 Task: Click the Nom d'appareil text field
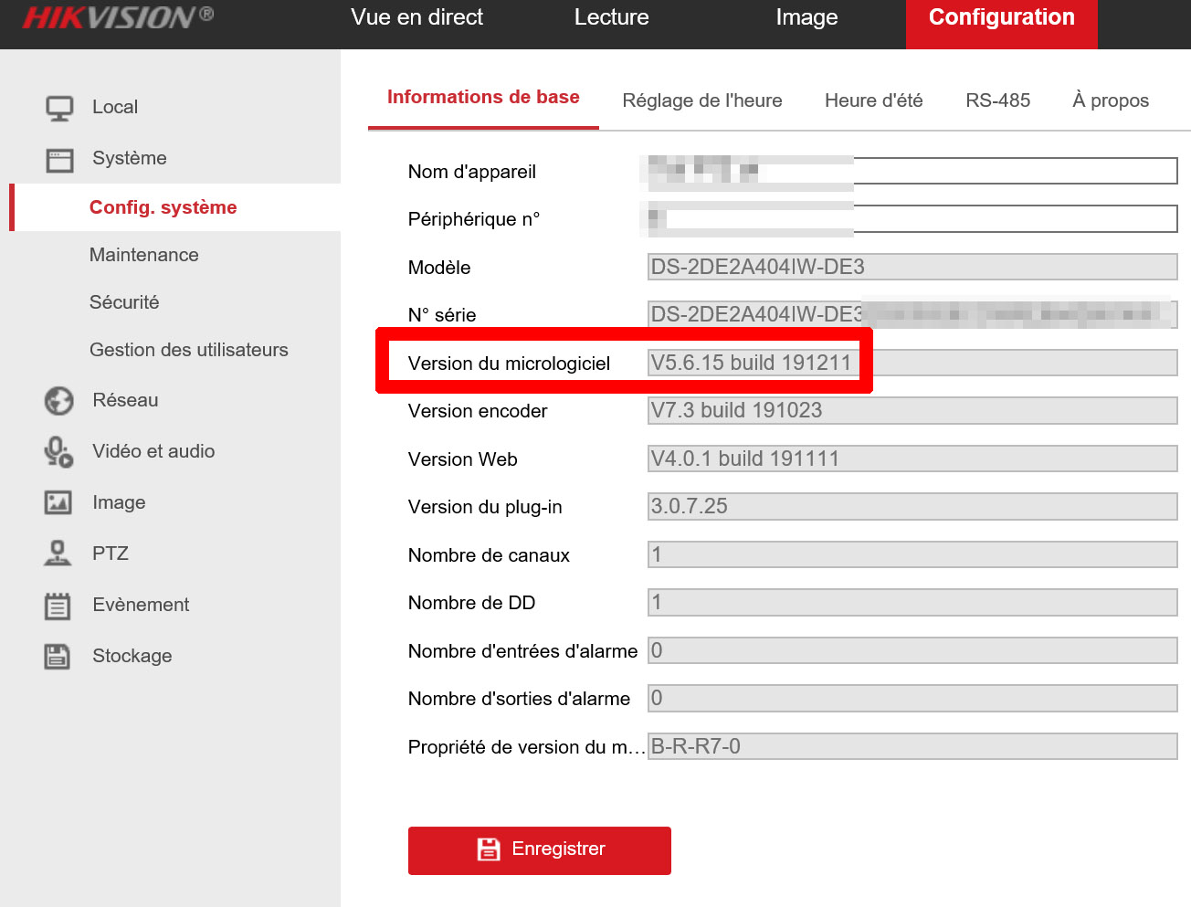(1014, 171)
